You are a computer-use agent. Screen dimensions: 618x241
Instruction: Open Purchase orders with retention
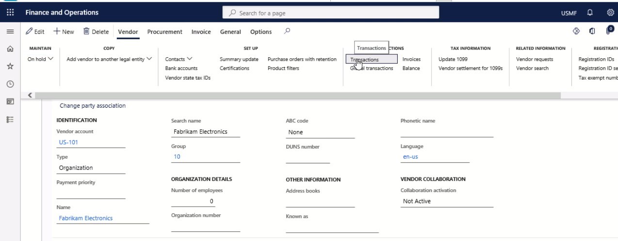pos(302,59)
